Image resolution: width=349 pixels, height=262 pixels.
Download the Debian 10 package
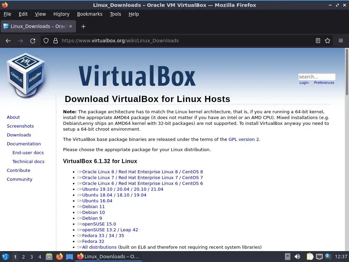(x=93, y=212)
